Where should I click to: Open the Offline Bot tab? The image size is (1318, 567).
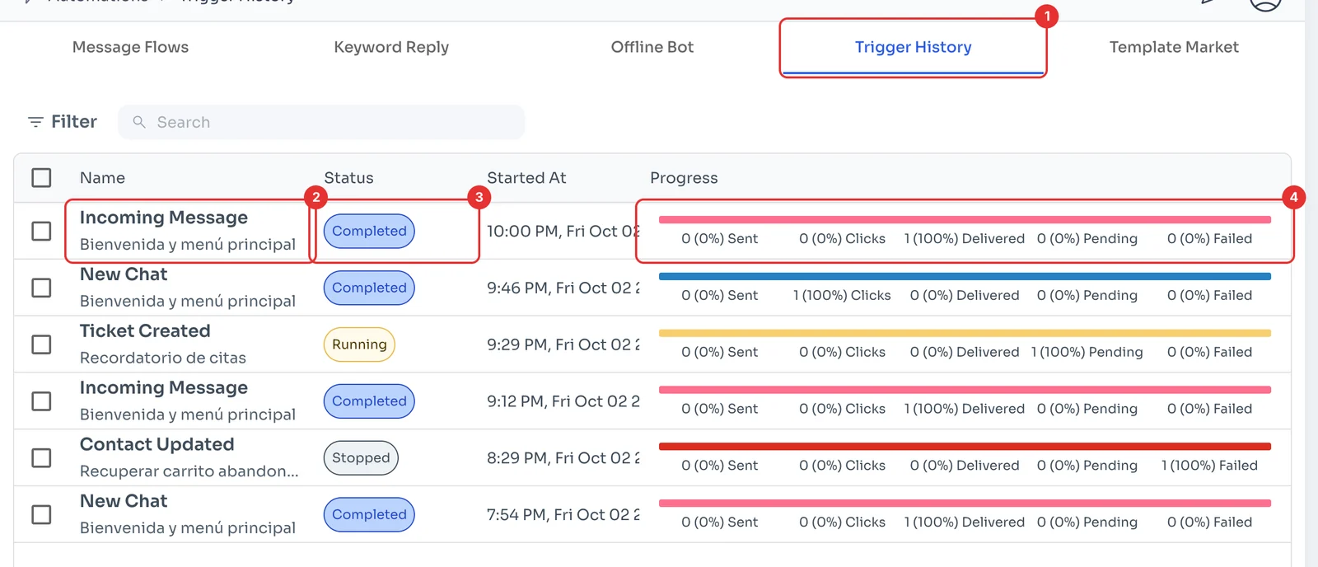(x=652, y=47)
